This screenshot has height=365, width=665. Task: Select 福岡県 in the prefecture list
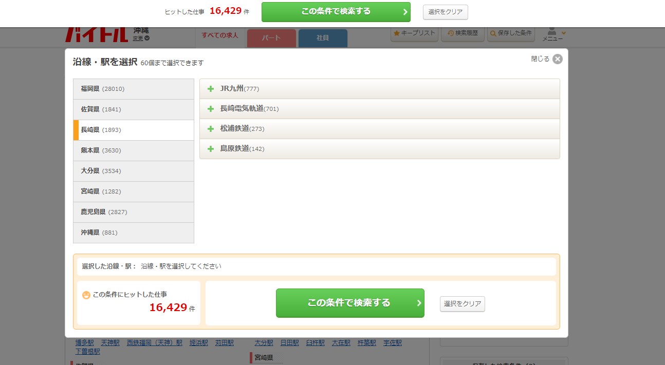tap(134, 89)
